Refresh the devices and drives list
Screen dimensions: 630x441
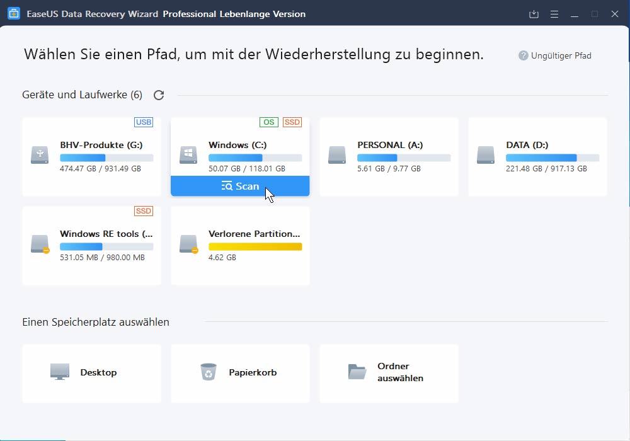[x=159, y=95]
